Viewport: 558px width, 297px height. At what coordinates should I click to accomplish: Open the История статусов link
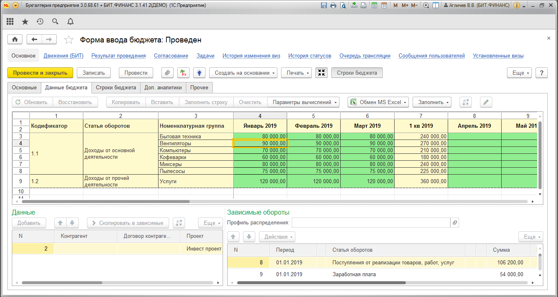tap(309, 56)
